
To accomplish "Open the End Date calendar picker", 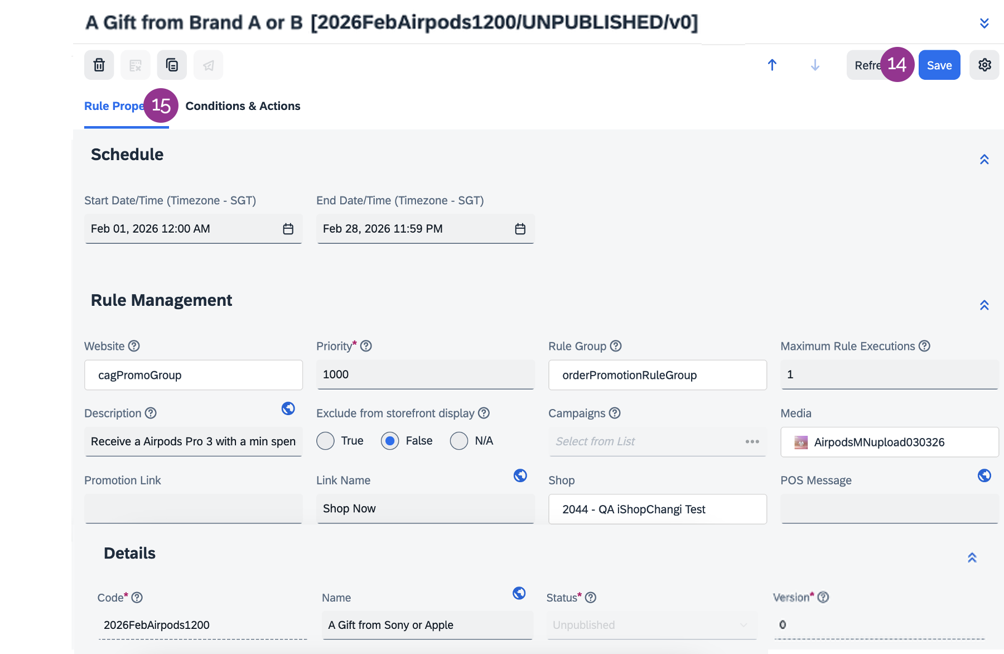I will tap(520, 229).
